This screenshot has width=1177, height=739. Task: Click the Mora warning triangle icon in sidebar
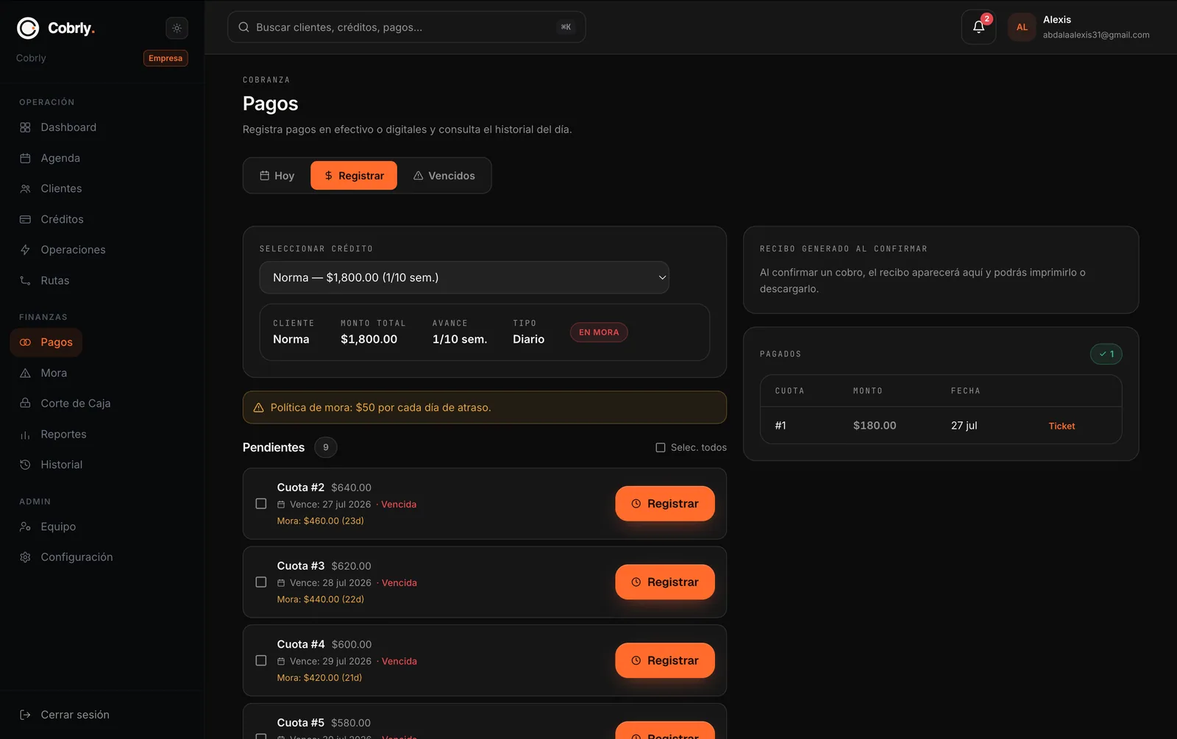point(25,373)
